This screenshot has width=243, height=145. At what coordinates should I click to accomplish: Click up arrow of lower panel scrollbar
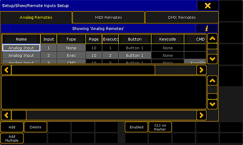(x=212, y=81)
